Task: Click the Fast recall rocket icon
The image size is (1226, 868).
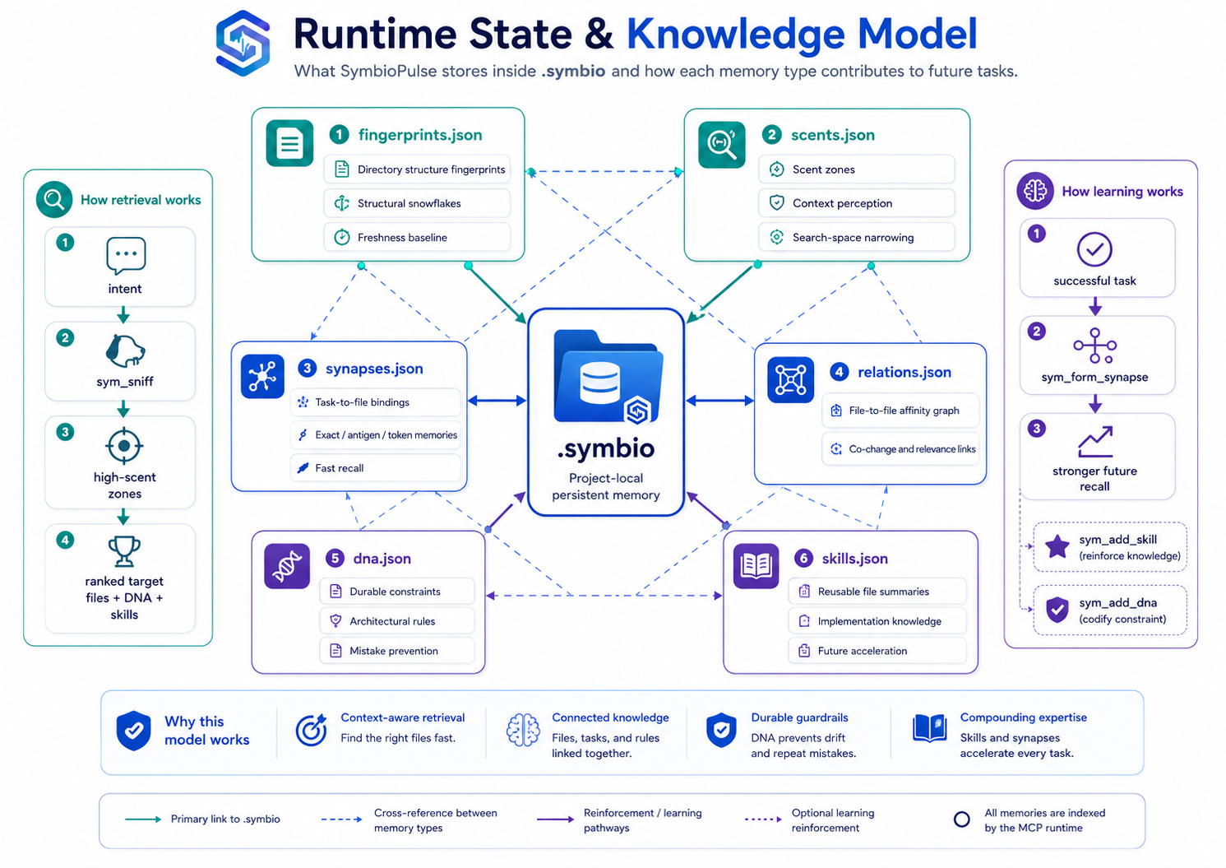Action: pos(303,468)
